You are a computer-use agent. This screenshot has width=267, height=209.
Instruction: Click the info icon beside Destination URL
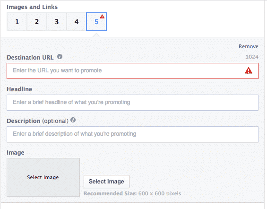(60, 57)
